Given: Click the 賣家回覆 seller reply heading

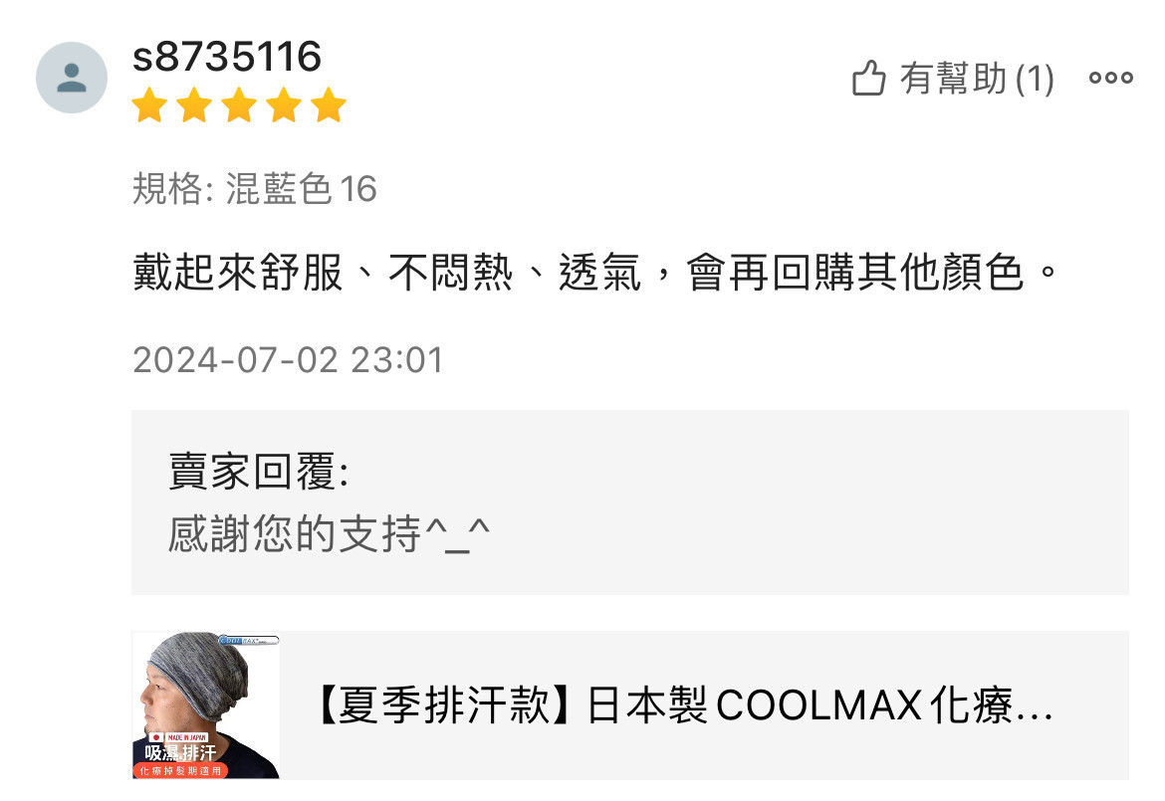Looking at the screenshot, I should (259, 472).
